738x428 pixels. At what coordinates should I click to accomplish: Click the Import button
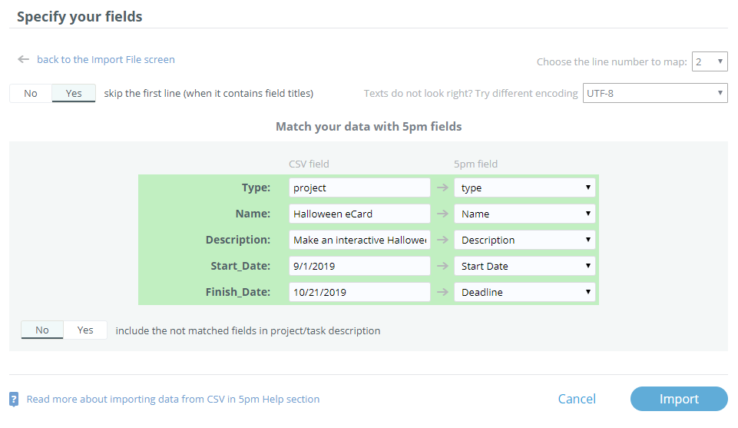pos(679,399)
